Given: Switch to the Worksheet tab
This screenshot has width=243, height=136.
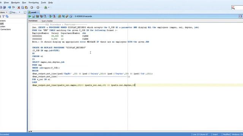Looking at the screenshot, I should pyautogui.click(x=33, y=21).
